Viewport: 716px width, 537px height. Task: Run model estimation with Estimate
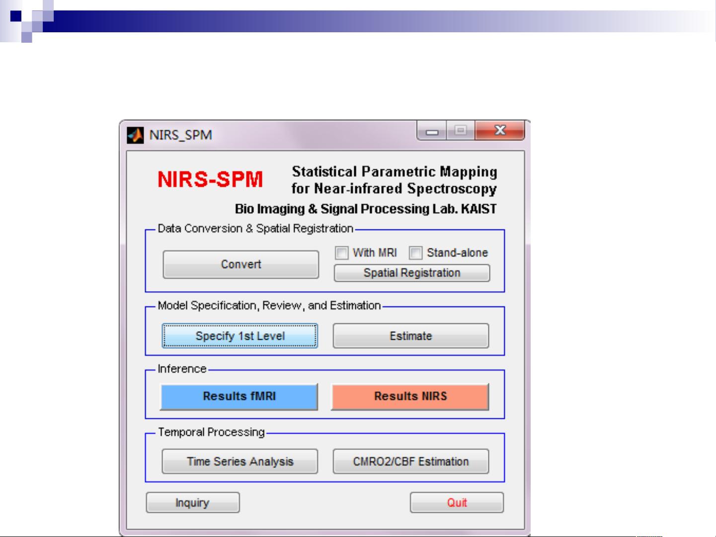(411, 336)
